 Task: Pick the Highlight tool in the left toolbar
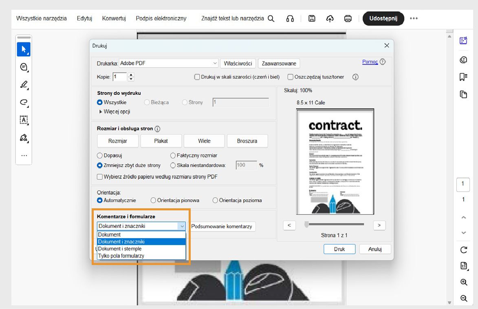tap(23, 84)
